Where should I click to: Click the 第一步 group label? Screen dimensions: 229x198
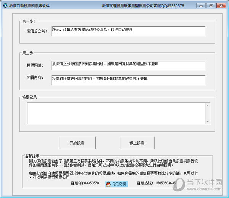[x=29, y=21]
